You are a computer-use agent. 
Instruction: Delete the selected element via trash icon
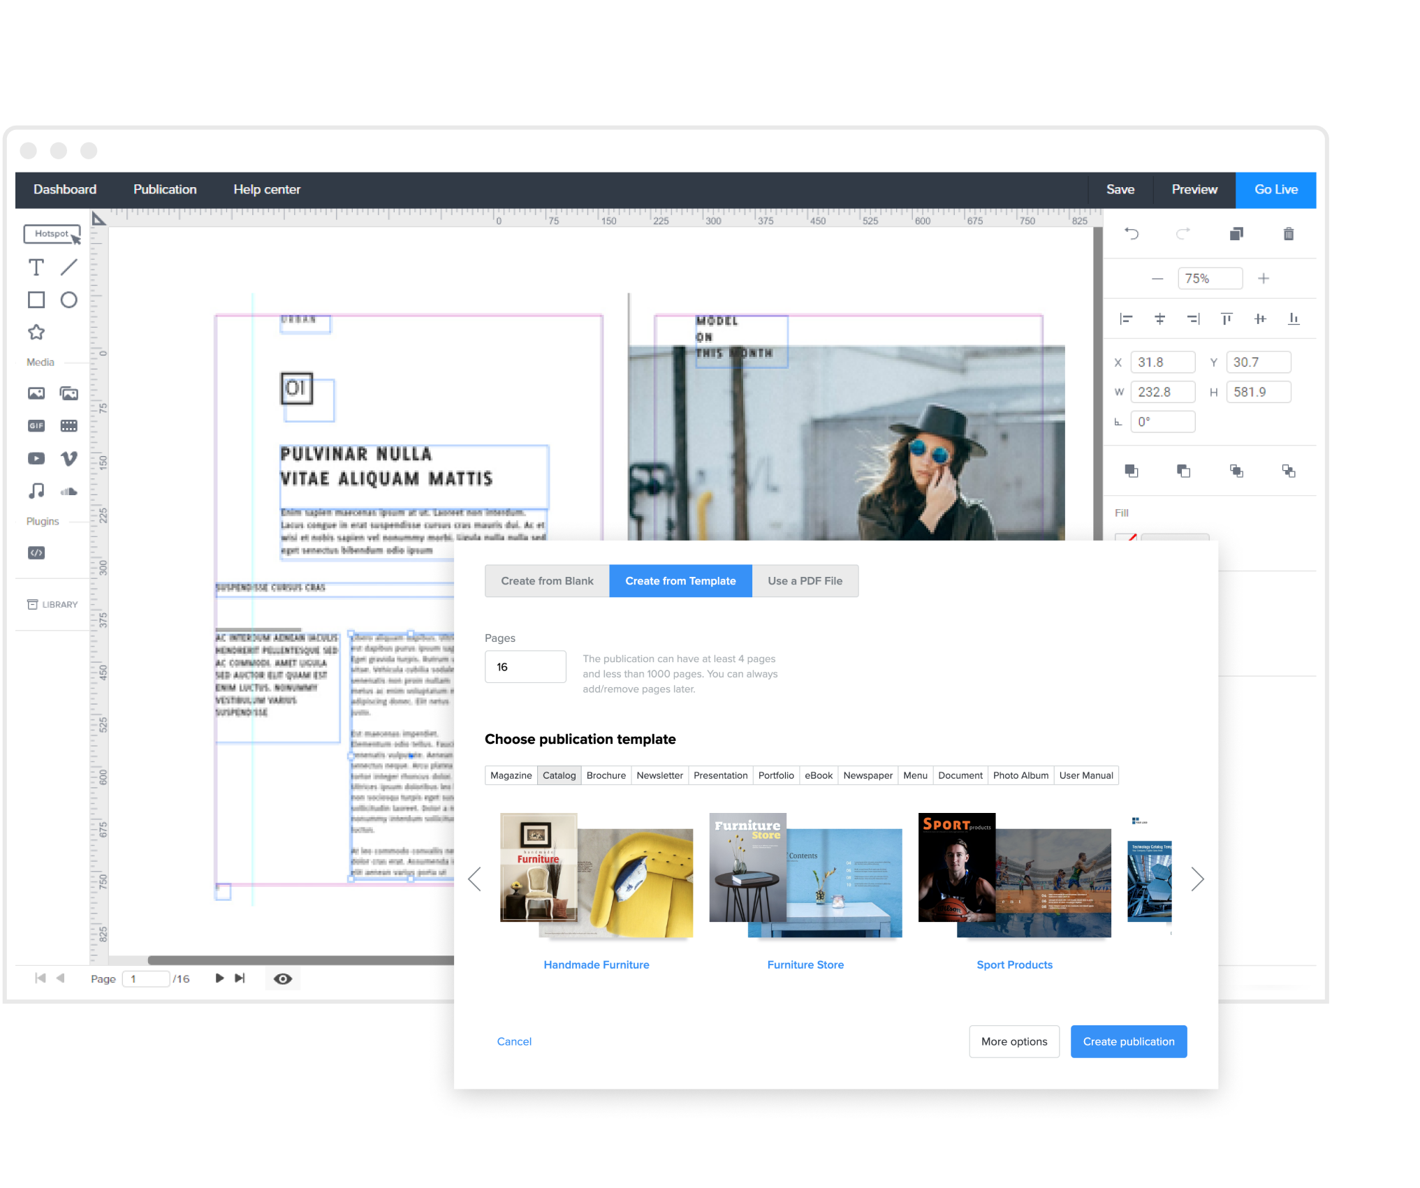[x=1288, y=234]
